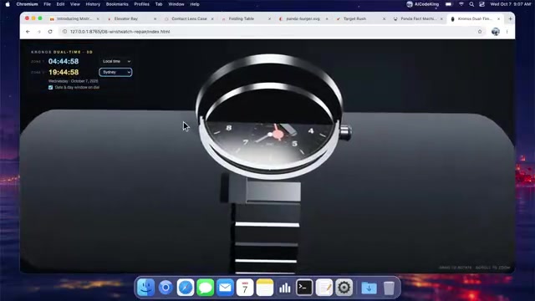This screenshot has height=301, width=535.
Task: Switch to the Target Rush tab
Action: (x=360, y=18)
